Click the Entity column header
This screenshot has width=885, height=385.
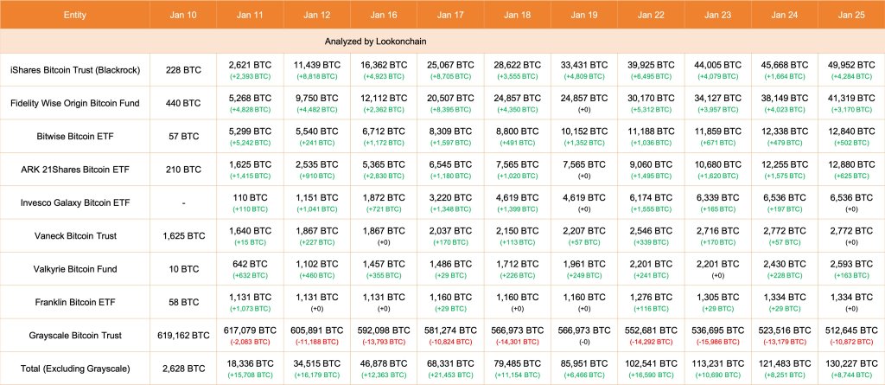coord(75,14)
